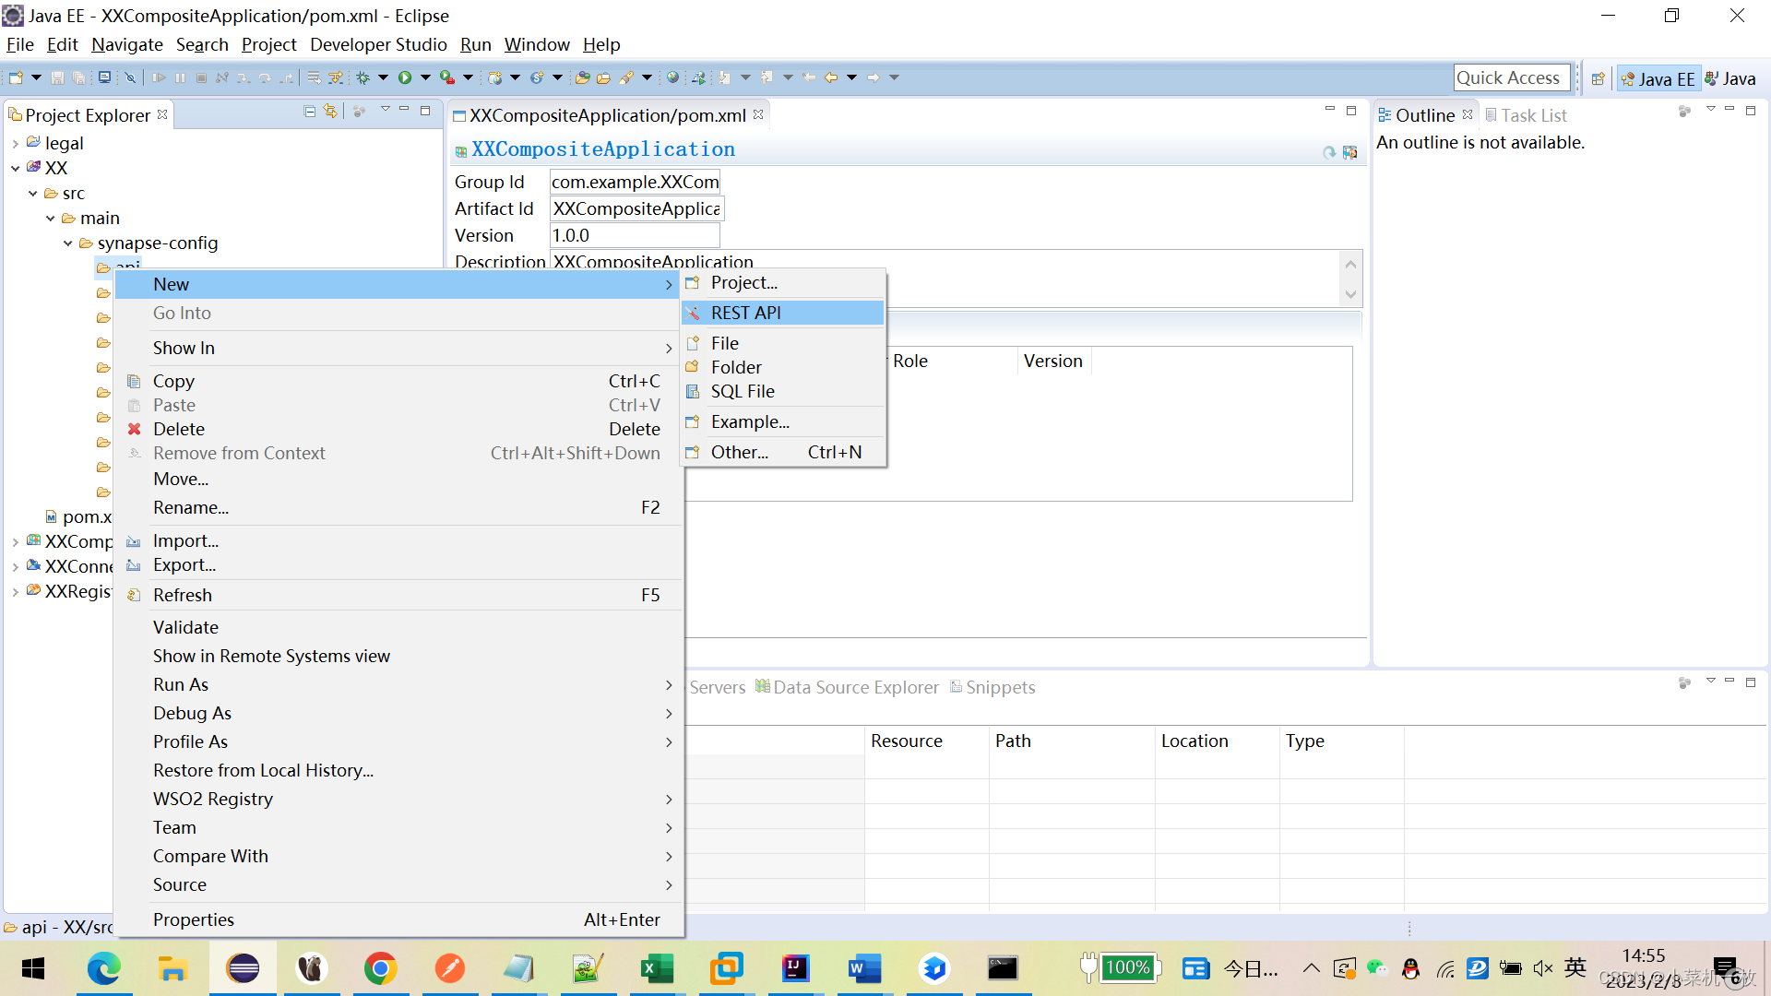This screenshot has height=996, width=1771.
Task: Click the green Run toolbar button
Action: pos(405,77)
